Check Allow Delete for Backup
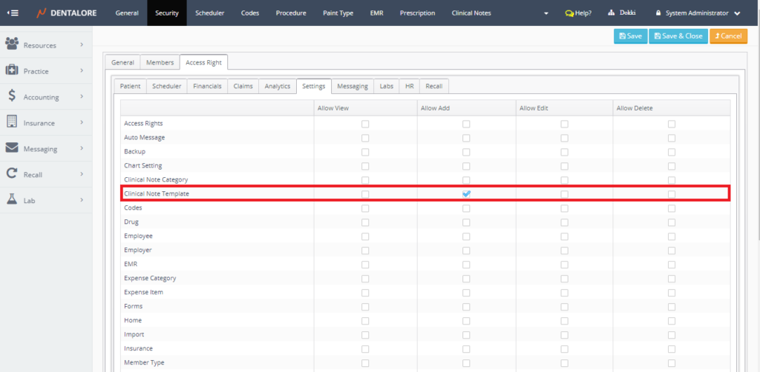Screen dimensions: 760x372 671,152
